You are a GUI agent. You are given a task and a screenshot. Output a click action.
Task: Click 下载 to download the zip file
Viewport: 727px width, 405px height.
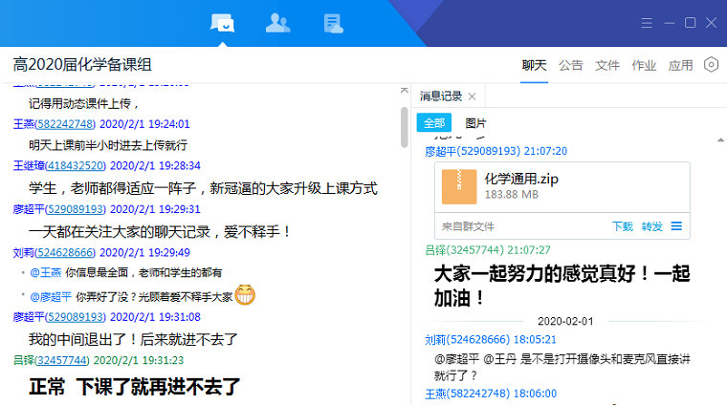tap(622, 226)
